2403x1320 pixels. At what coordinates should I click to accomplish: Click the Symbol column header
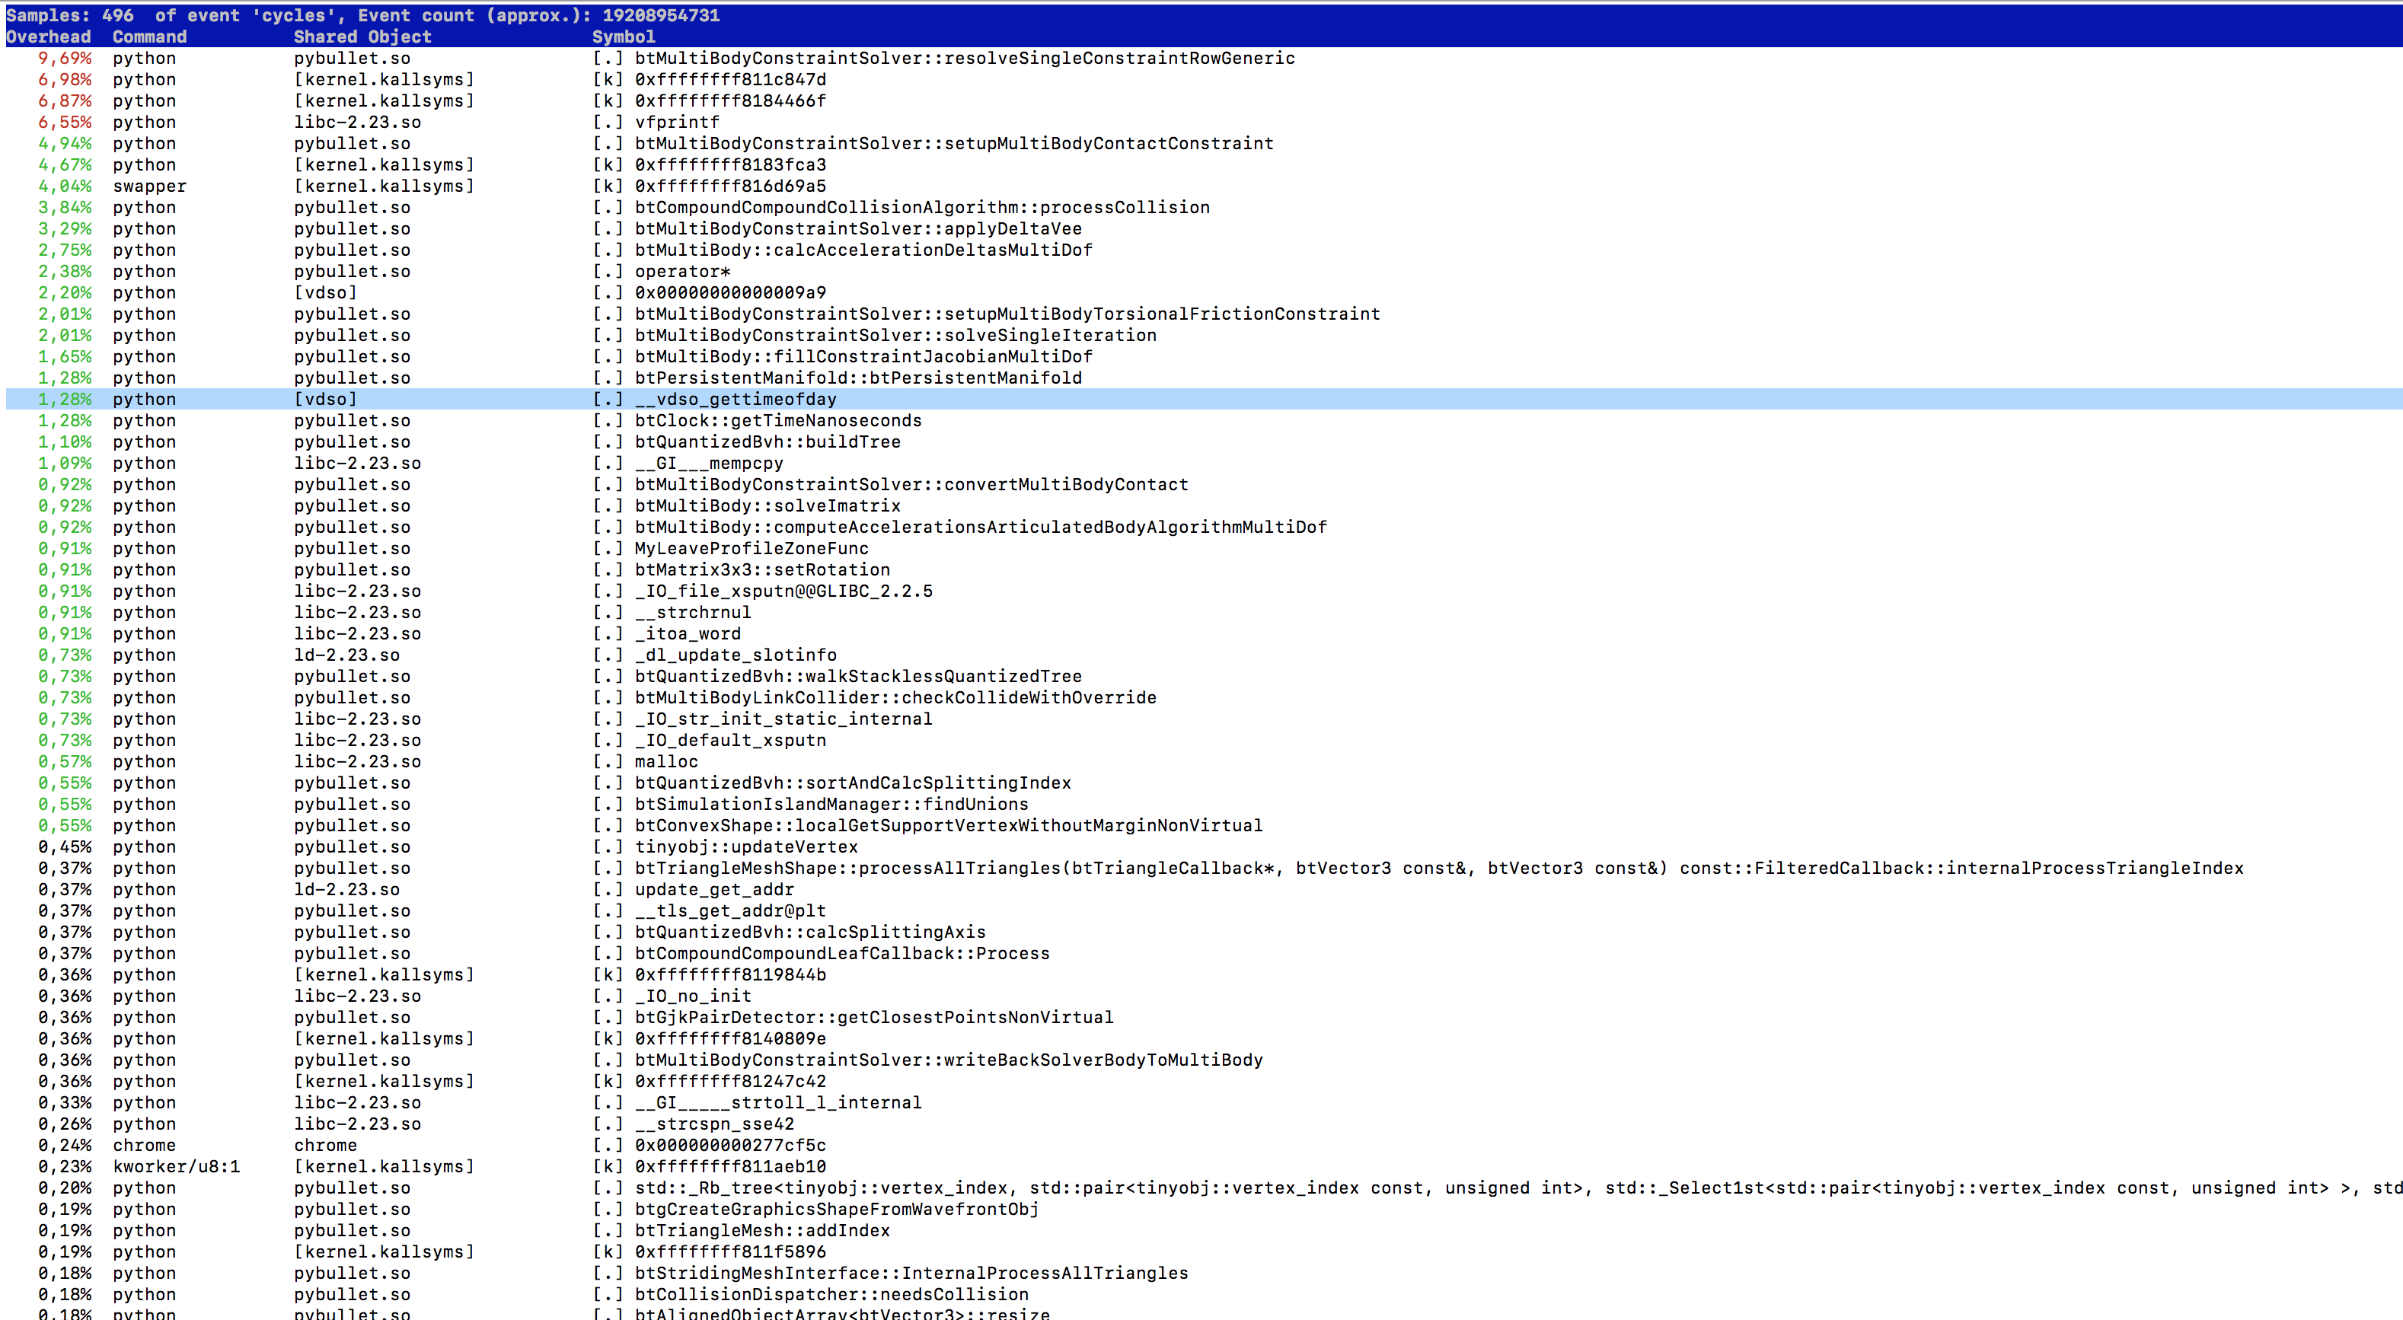[x=623, y=37]
